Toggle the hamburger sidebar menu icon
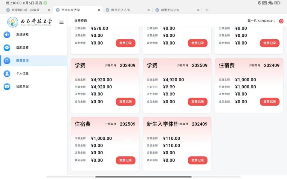Image resolution: width=287 pixels, height=179 pixels. 61,22
